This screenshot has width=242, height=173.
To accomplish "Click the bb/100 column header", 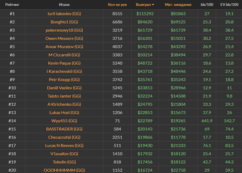I will (207, 4).
